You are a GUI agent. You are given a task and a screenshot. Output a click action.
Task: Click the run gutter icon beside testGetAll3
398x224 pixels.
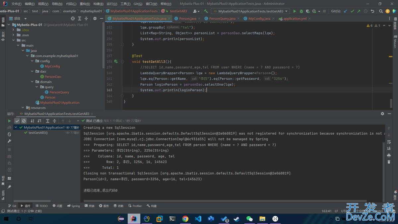(116, 62)
